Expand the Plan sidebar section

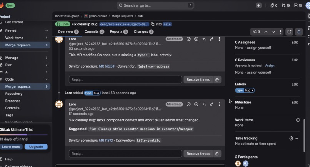pos(25,65)
